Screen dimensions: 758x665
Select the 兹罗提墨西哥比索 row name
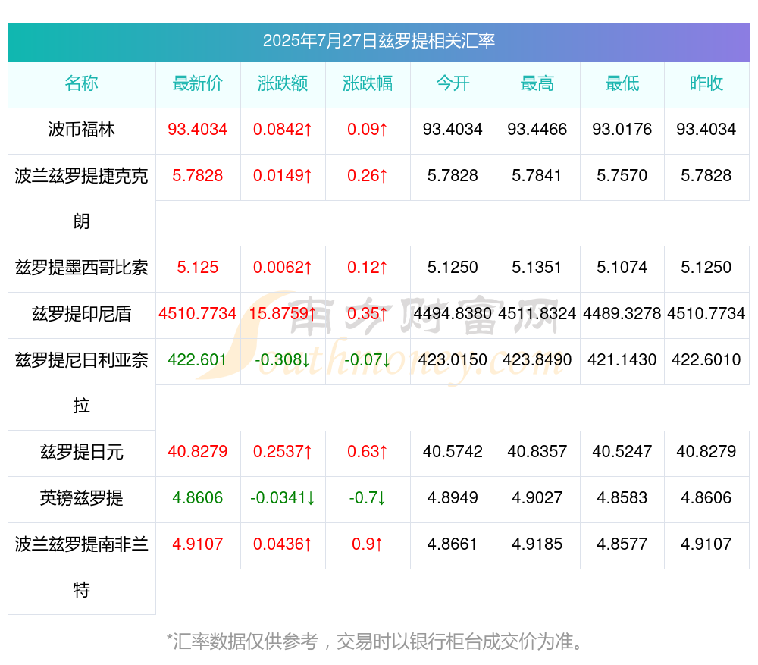[x=81, y=268]
